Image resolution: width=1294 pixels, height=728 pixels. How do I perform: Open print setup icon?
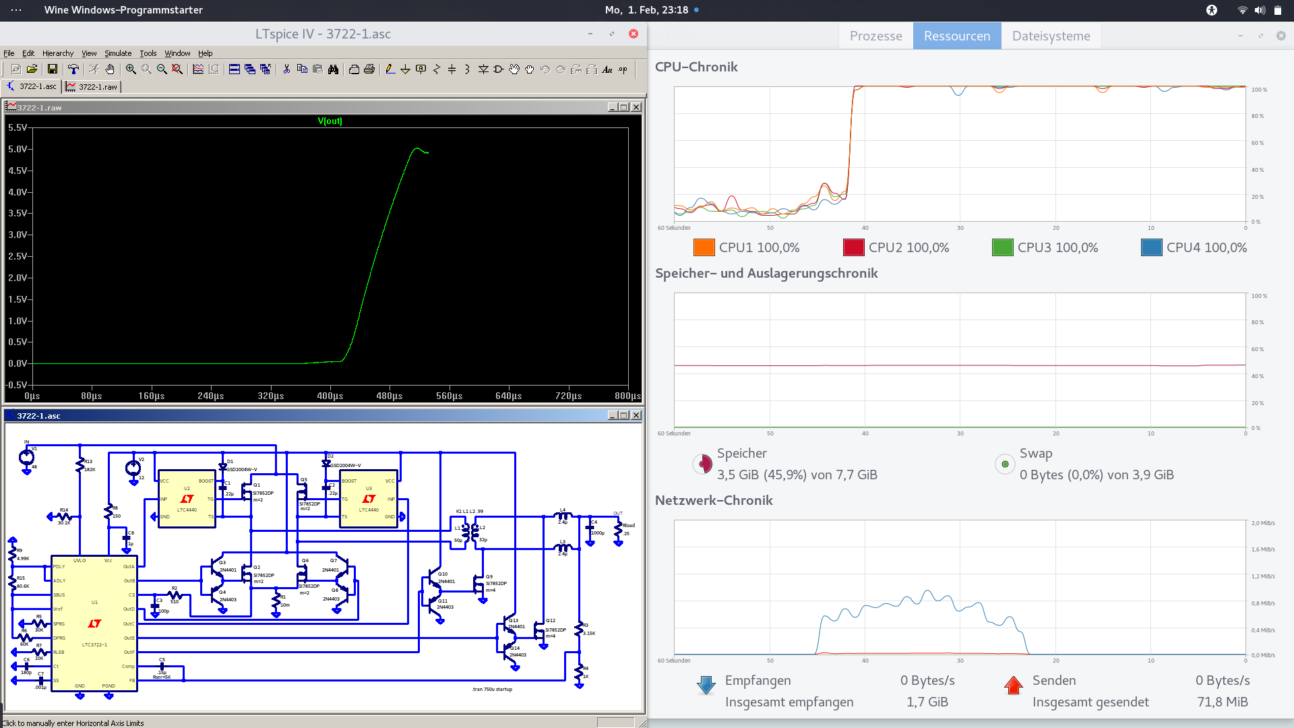(354, 69)
